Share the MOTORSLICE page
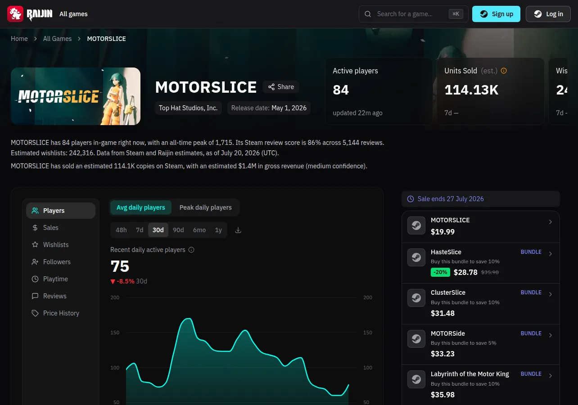 pos(281,87)
